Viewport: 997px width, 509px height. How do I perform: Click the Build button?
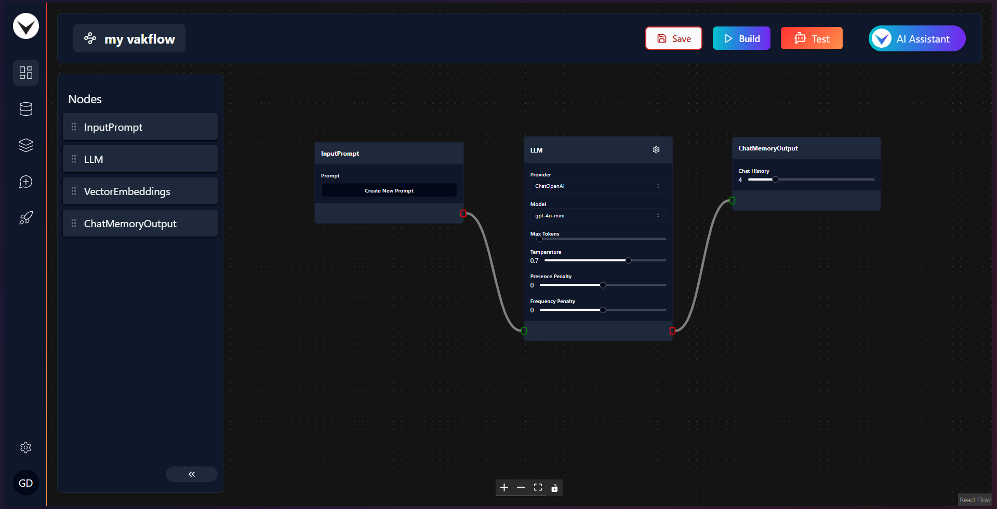coord(741,38)
